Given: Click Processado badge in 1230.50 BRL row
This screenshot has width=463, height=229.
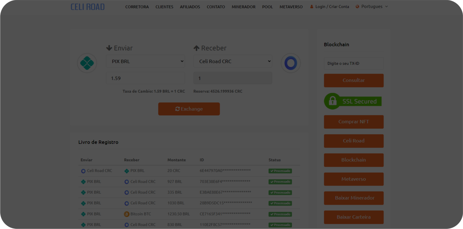Looking at the screenshot, I should [x=280, y=214].
